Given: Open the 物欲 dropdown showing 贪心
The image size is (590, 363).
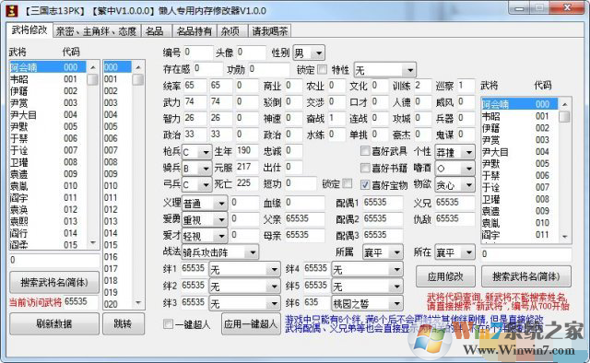Looking at the screenshot, I should coord(454,184).
